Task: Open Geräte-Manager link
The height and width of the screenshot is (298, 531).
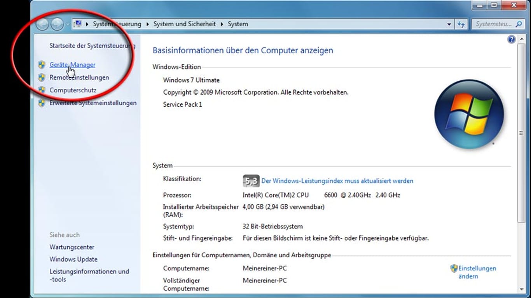Action: pos(72,65)
